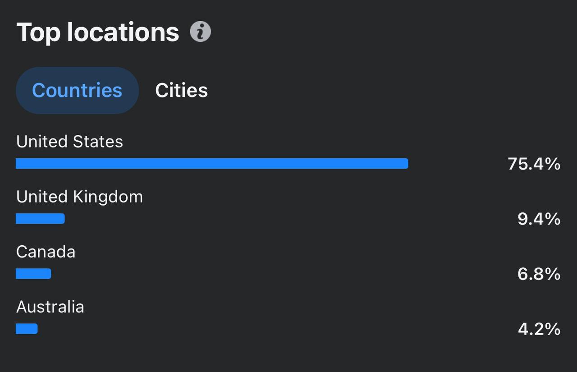Switch to the Cities tab
The width and height of the screenshot is (577, 372).
point(182,90)
